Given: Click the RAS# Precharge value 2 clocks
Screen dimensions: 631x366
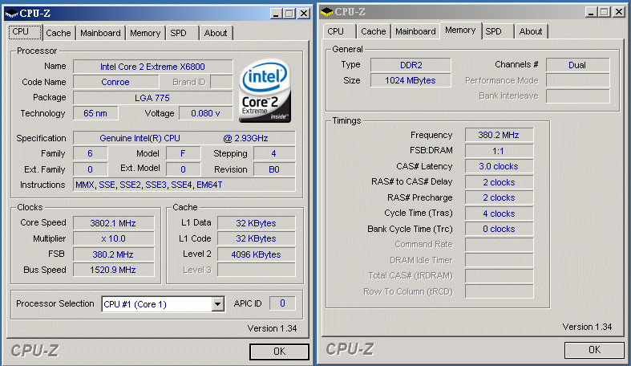Looking at the screenshot, I should click(x=499, y=197).
